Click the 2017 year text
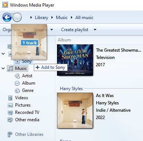The image size is (143, 141). coord(100,65)
